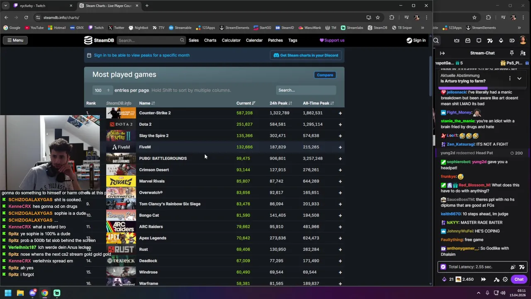The width and height of the screenshot is (531, 299).
Task: Collapse the Twitch Stream-Chat panel arrow
Action: click(442, 53)
